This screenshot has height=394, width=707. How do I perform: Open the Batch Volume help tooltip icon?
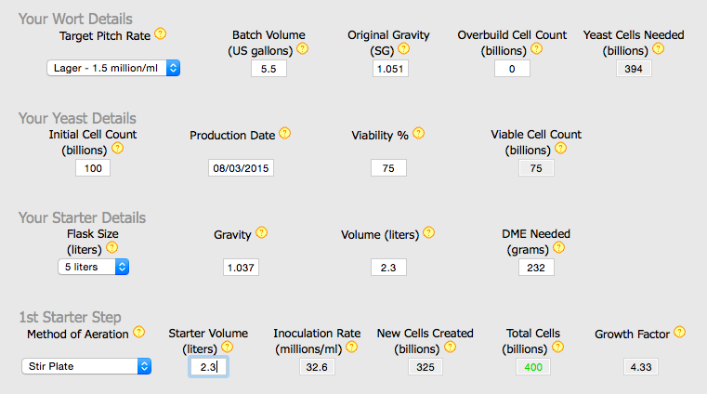coord(303,48)
